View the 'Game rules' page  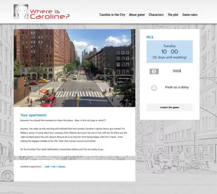pos(190,15)
